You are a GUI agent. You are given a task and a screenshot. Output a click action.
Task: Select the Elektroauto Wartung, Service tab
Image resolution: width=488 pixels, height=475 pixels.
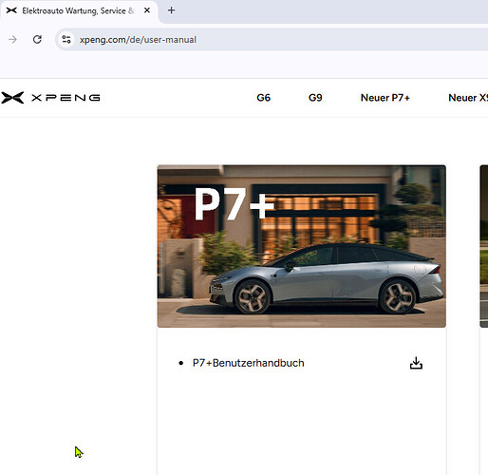click(x=79, y=11)
